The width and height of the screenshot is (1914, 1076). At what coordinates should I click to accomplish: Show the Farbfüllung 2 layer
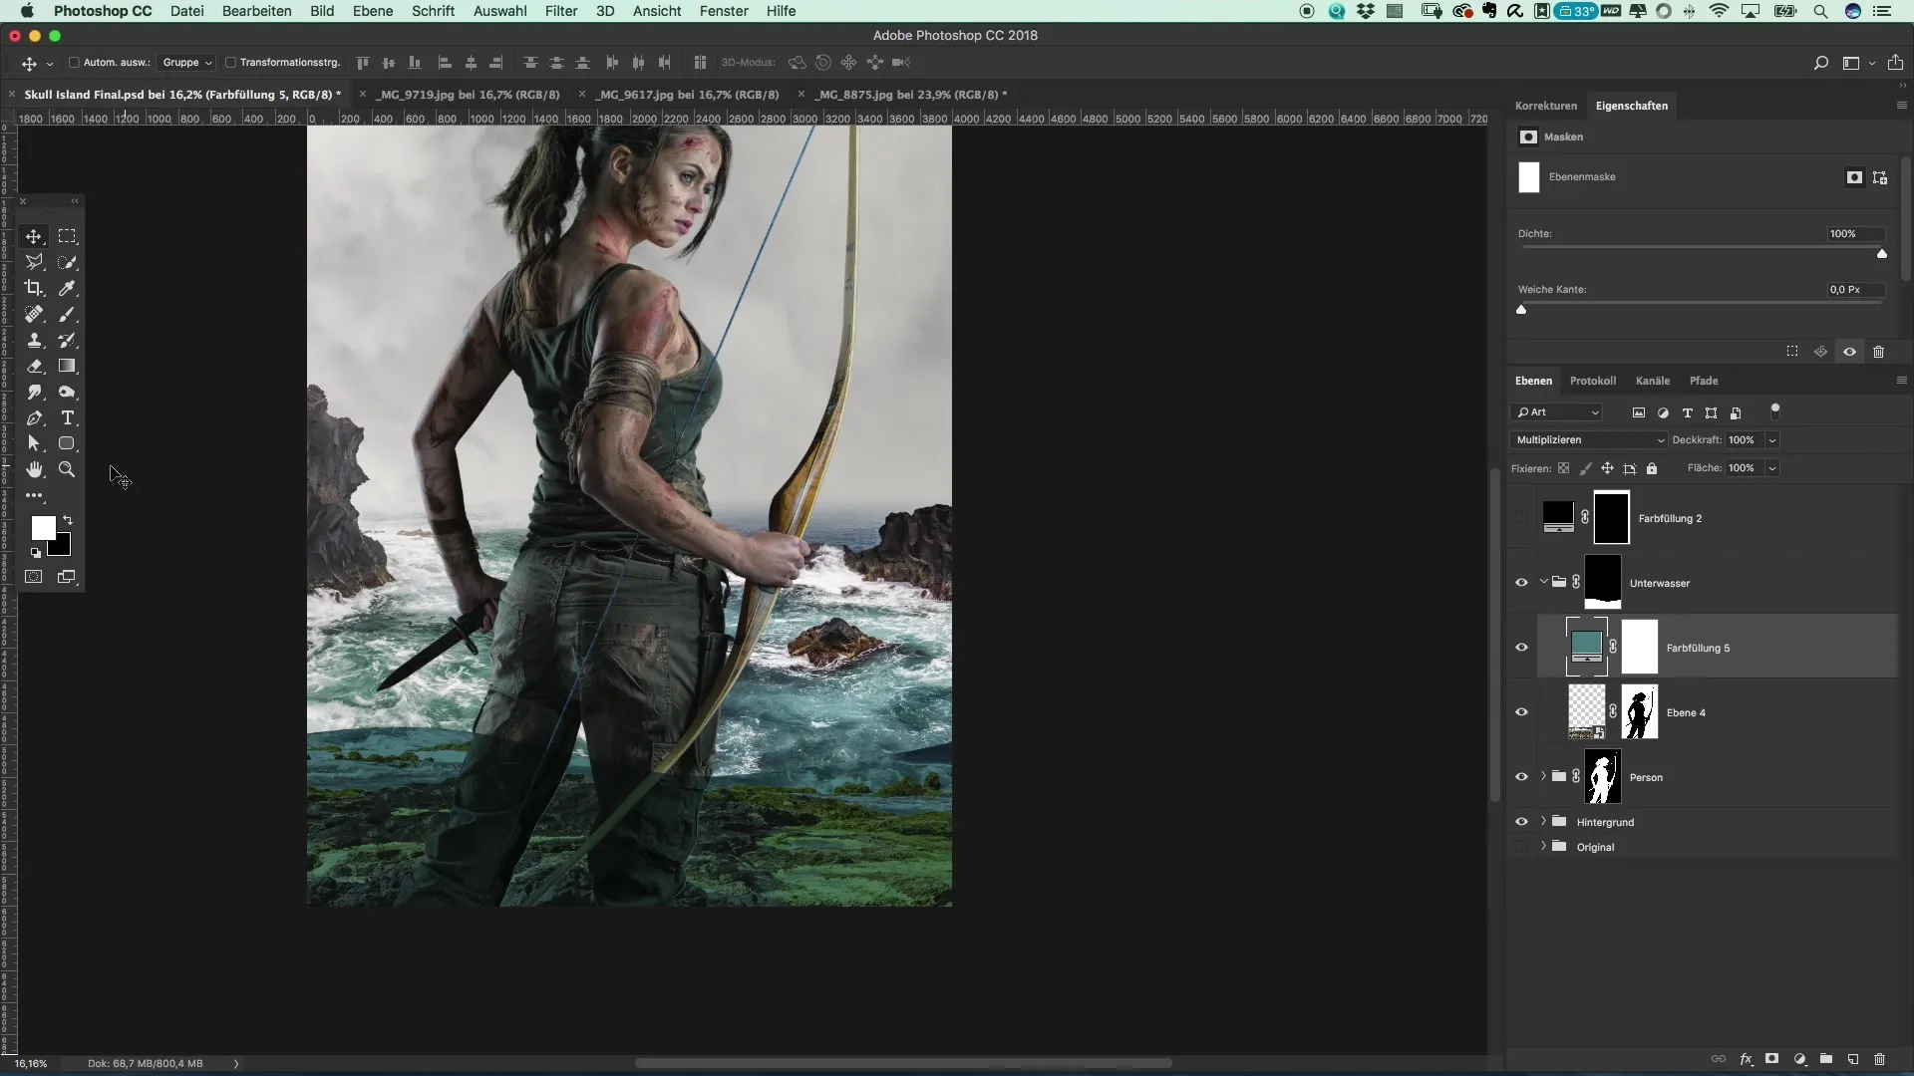point(1521,518)
